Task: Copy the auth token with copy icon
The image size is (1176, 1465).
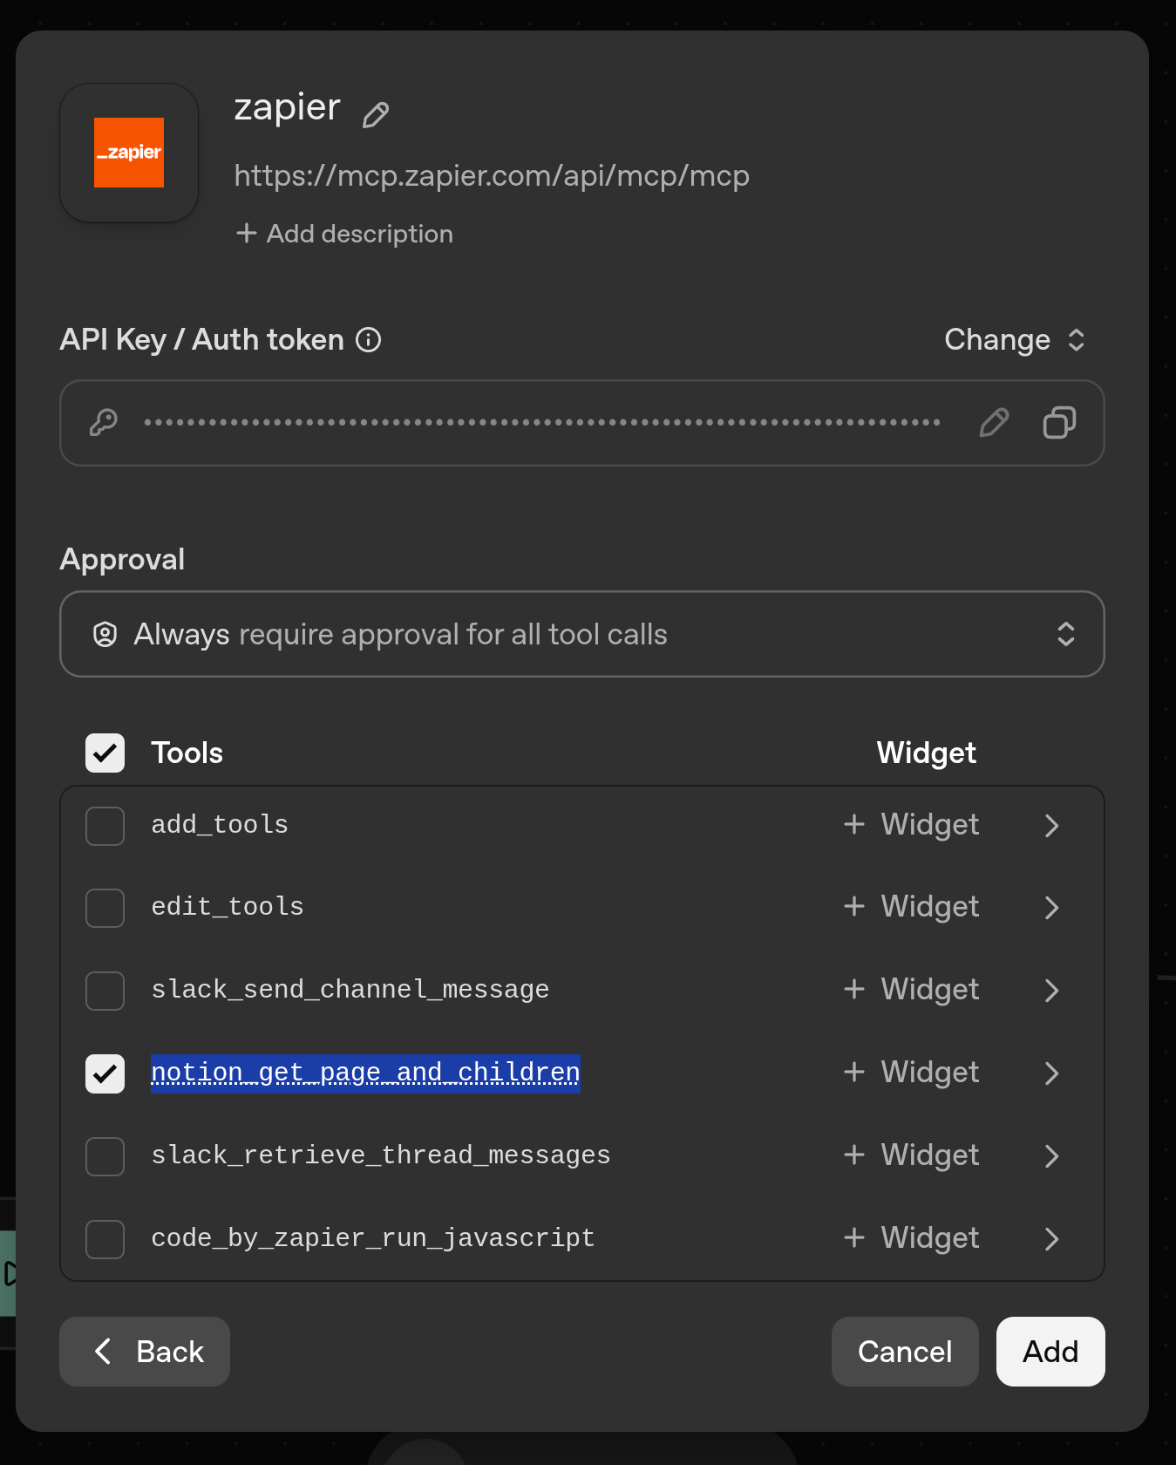Action: tap(1059, 423)
